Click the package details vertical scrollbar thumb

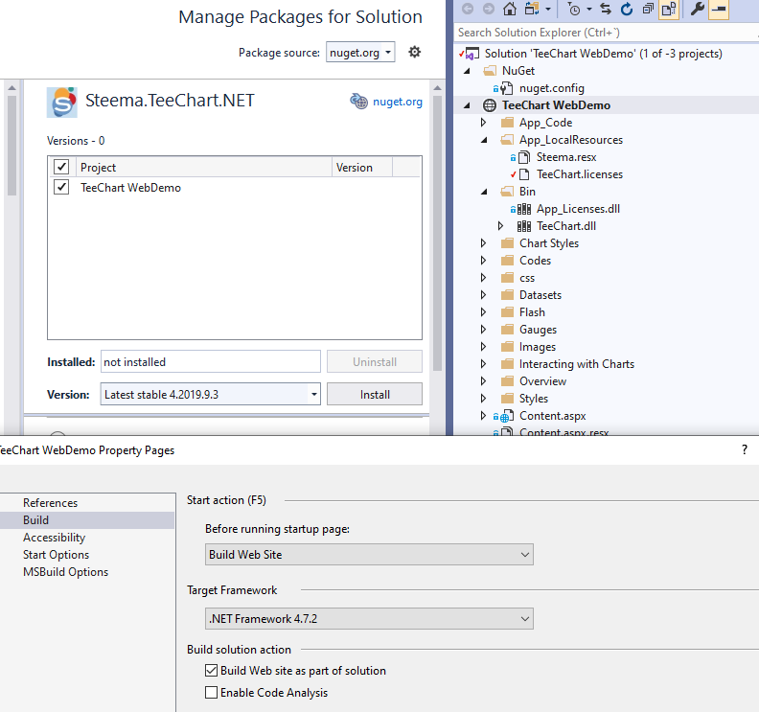pyautogui.click(x=437, y=233)
